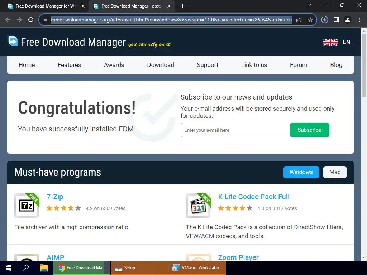This screenshot has height=275, width=367.
Task: Open the 7-Zip link
Action: click(55, 197)
